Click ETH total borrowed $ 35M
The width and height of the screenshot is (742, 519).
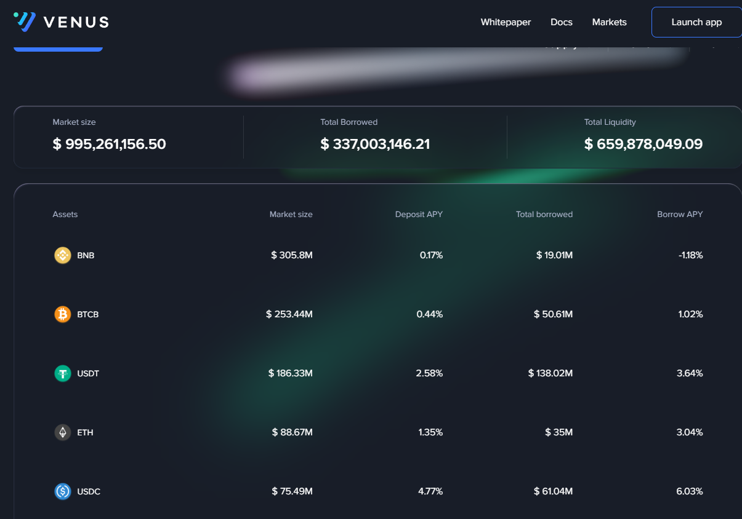pyautogui.click(x=559, y=432)
